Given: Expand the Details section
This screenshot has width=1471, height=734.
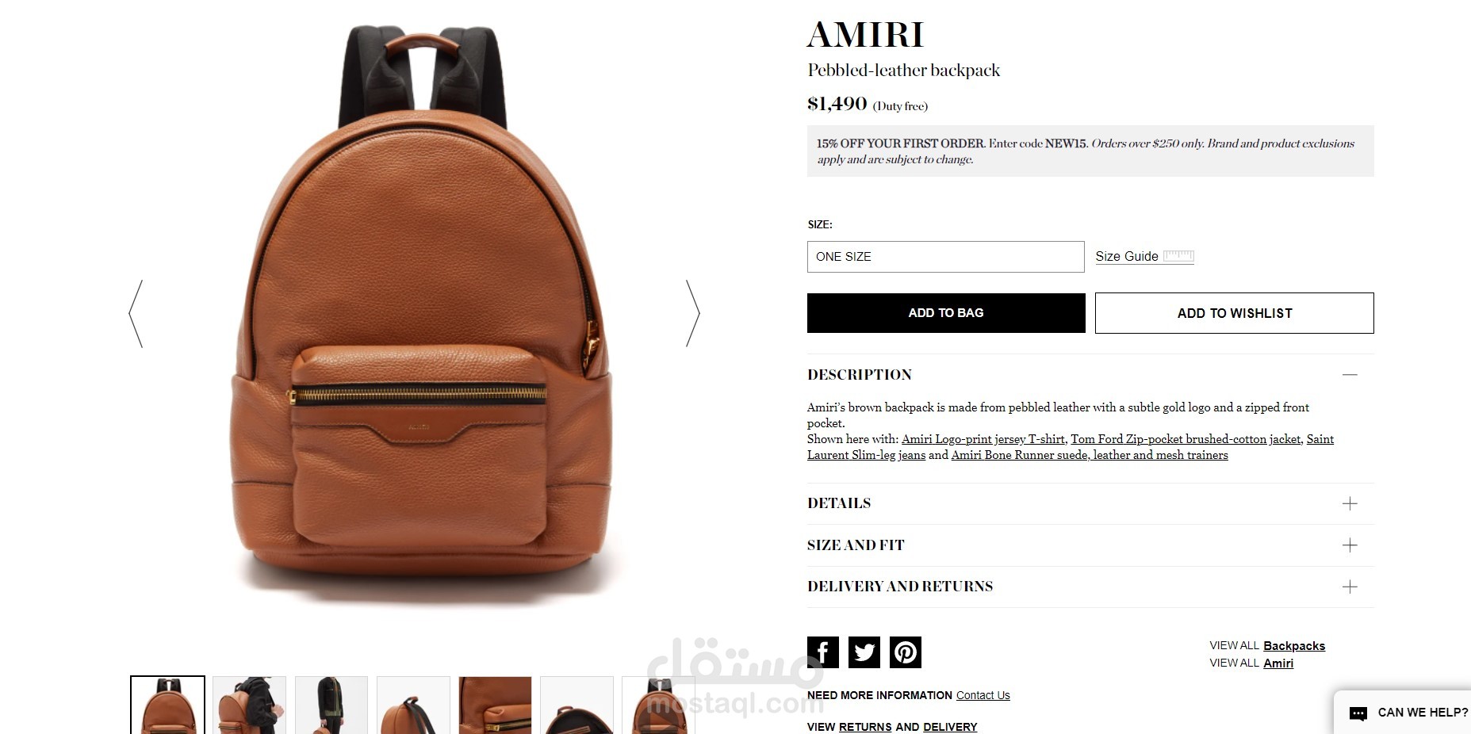Looking at the screenshot, I should click(x=1090, y=503).
